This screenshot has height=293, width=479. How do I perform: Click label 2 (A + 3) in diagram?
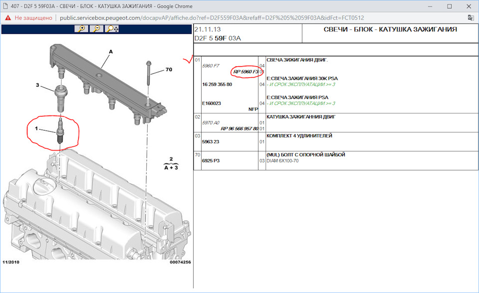pos(171,163)
